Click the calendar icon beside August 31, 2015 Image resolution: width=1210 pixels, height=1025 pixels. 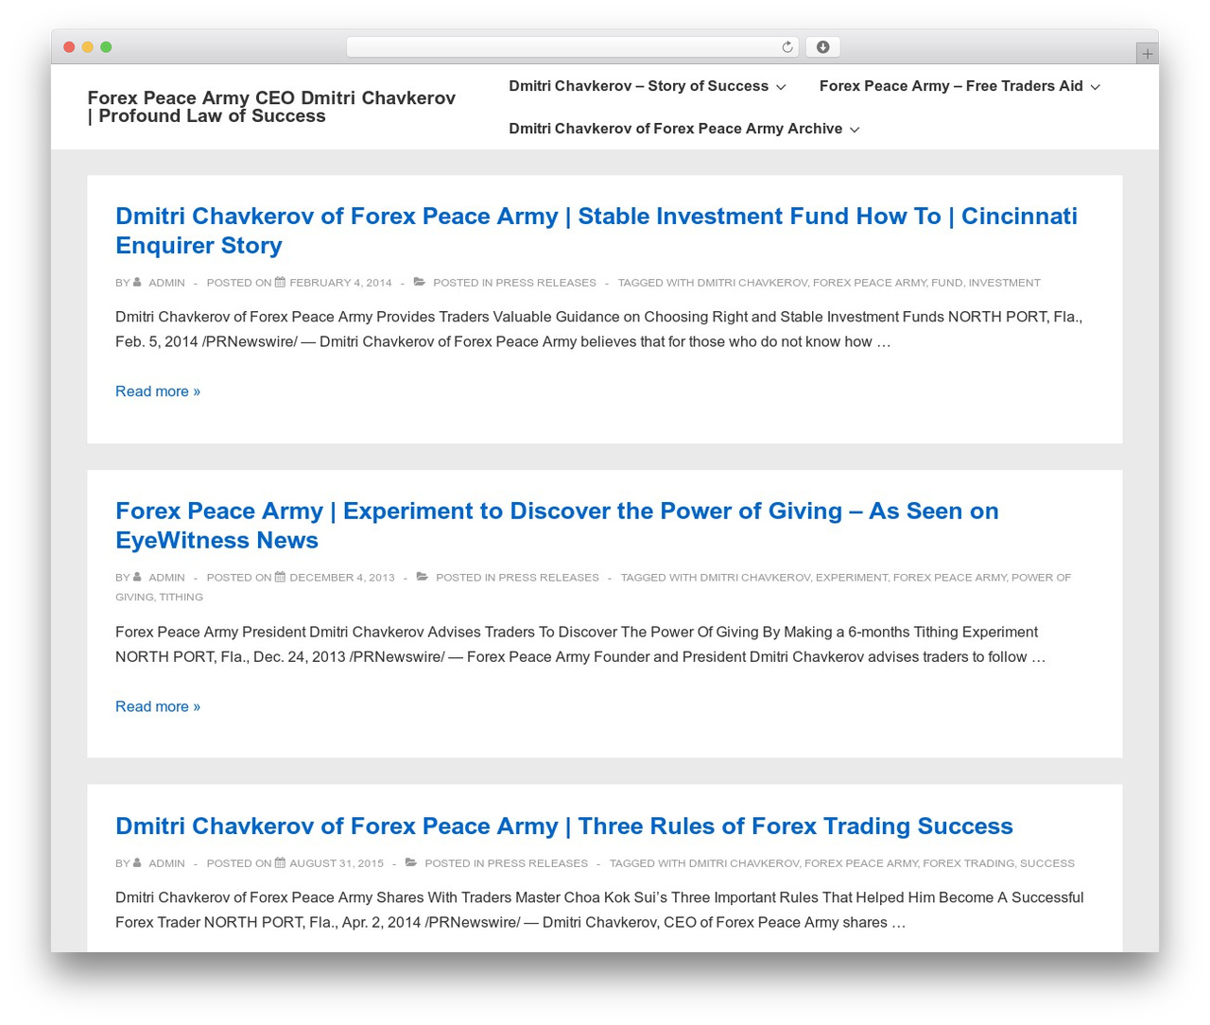[280, 862]
